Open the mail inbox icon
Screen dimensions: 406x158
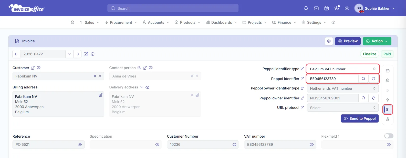pyautogui.click(x=316, y=8)
